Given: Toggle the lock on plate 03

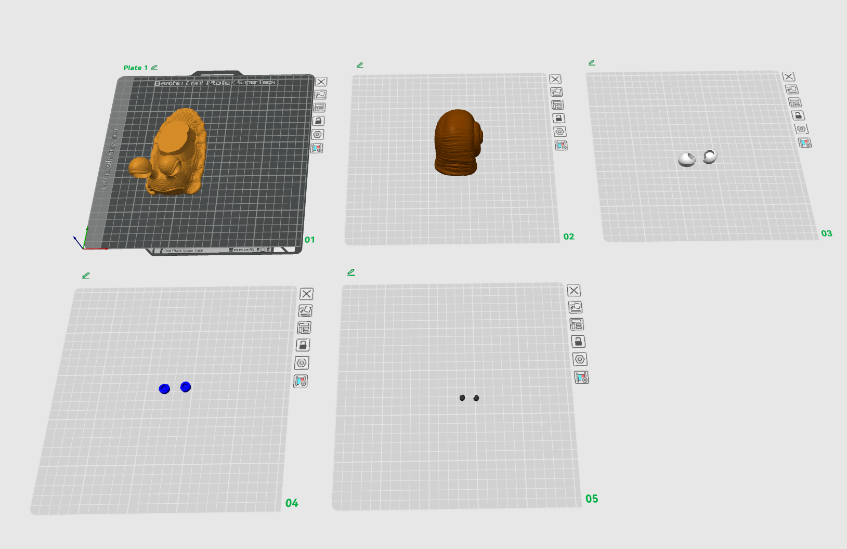Looking at the screenshot, I should pyautogui.click(x=798, y=115).
